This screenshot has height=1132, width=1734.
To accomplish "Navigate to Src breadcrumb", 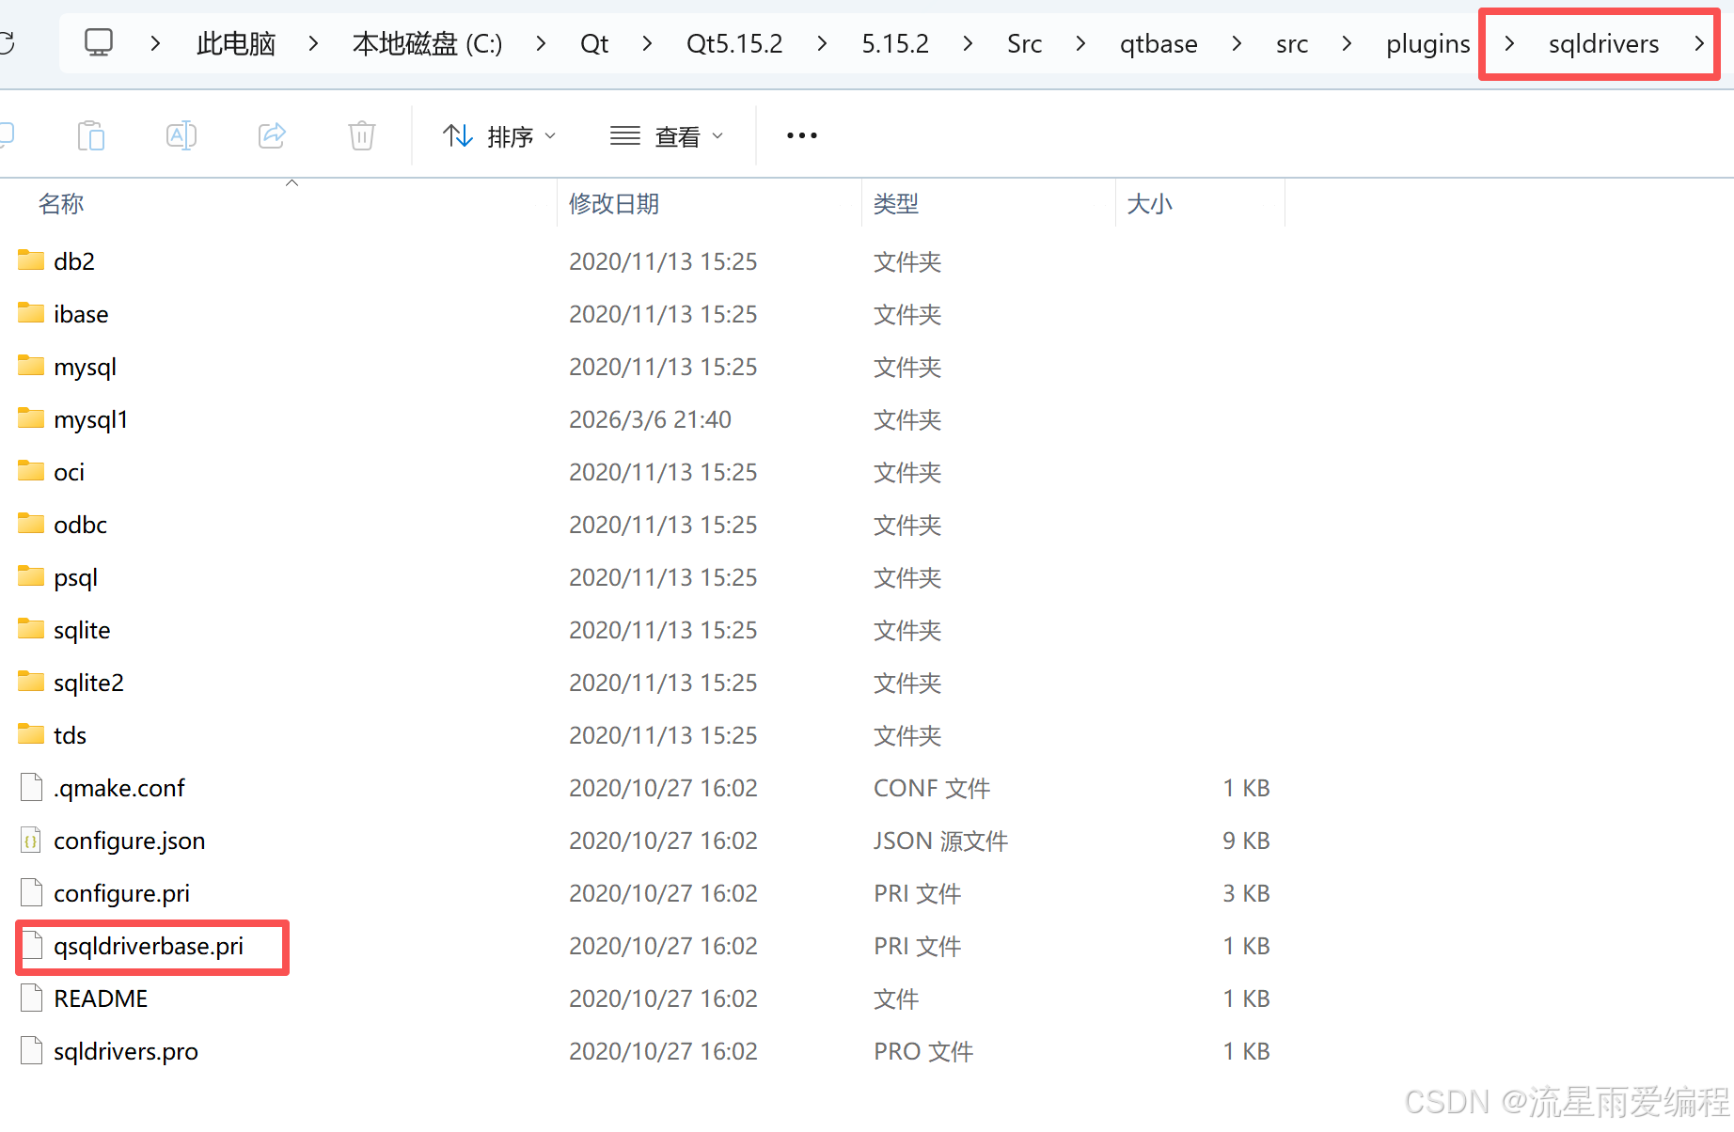I will pyautogui.click(x=1025, y=43).
